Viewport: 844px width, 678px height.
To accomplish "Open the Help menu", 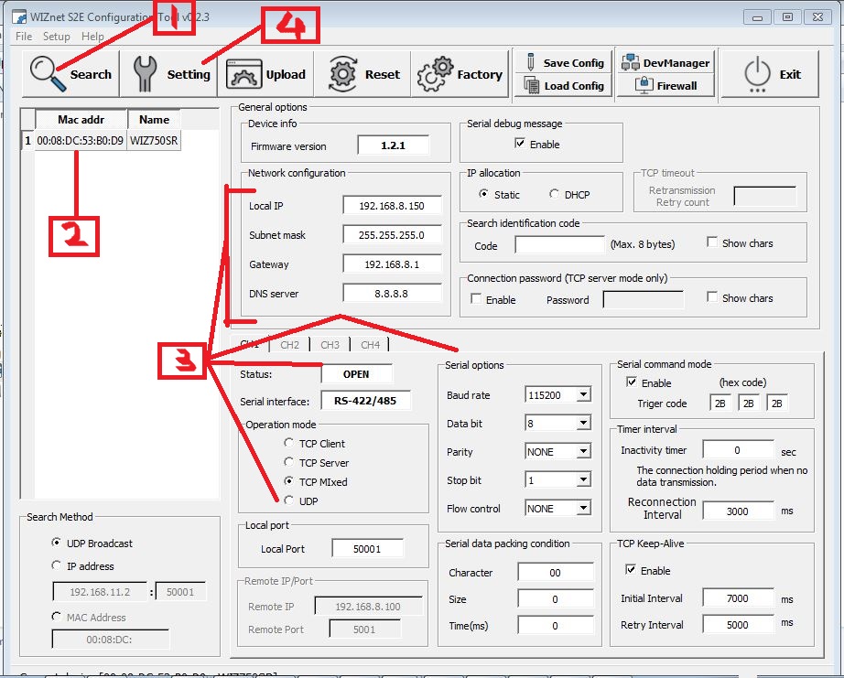I will point(92,36).
